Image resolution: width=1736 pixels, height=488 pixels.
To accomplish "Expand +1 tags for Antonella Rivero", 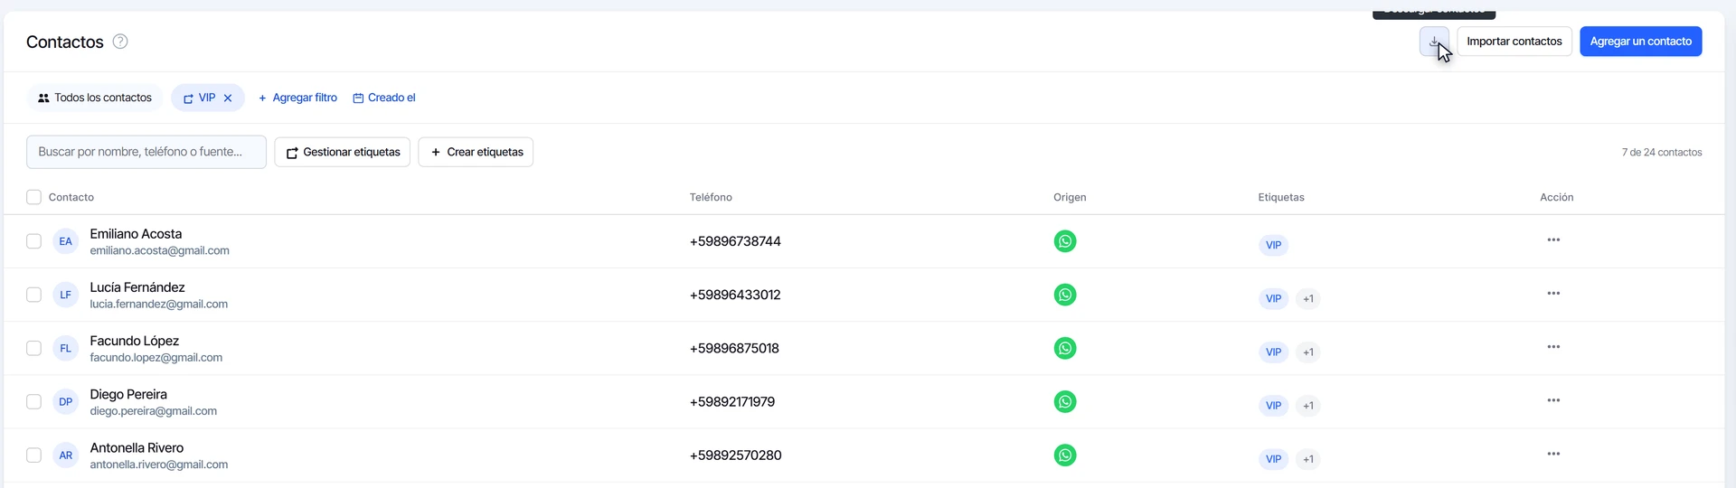I will click(x=1308, y=459).
